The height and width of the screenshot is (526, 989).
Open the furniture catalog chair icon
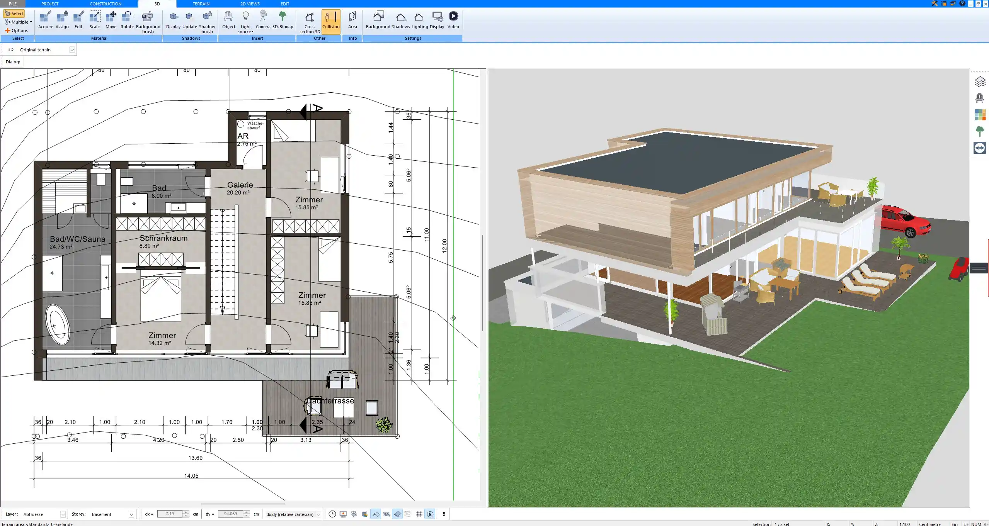[980, 98]
